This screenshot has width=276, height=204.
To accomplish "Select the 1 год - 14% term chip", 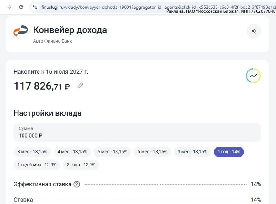I will coord(229,152).
